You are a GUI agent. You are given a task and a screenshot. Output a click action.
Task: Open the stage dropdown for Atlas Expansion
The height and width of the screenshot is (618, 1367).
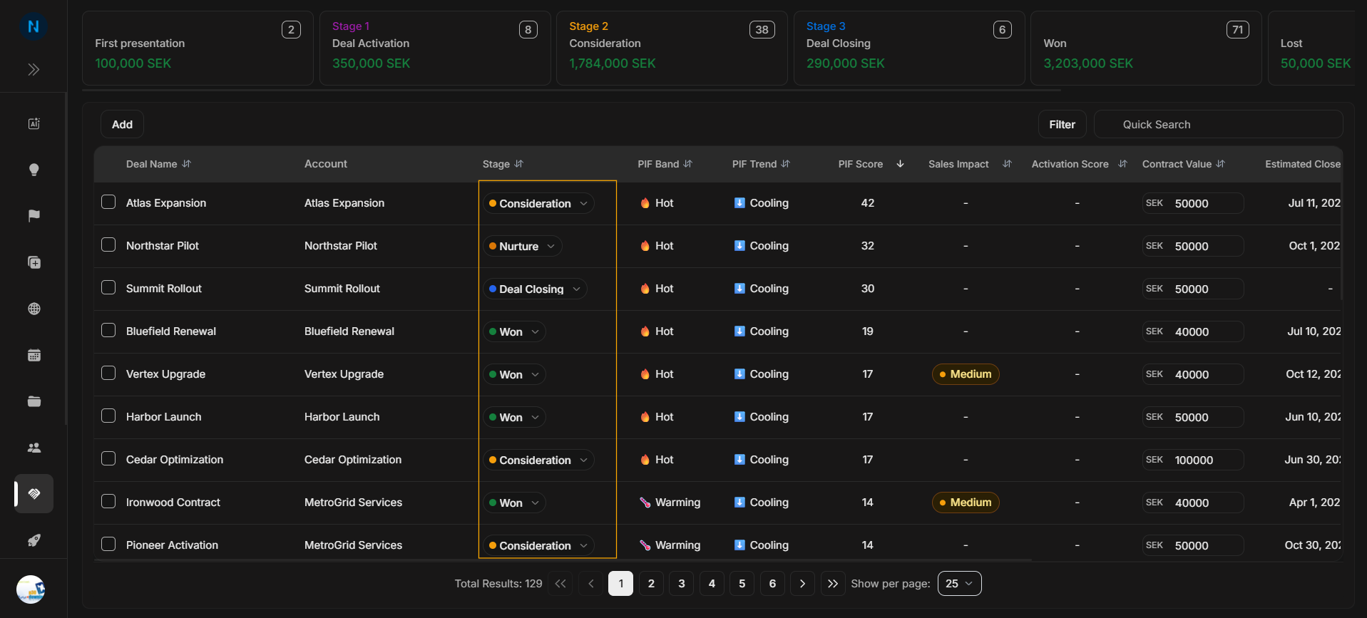538,203
